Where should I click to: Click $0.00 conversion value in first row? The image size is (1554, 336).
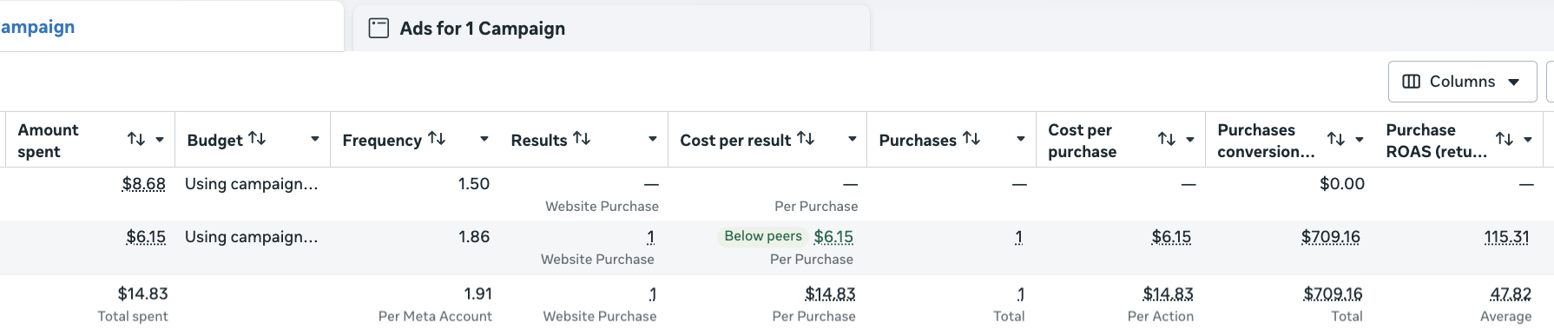(x=1342, y=184)
